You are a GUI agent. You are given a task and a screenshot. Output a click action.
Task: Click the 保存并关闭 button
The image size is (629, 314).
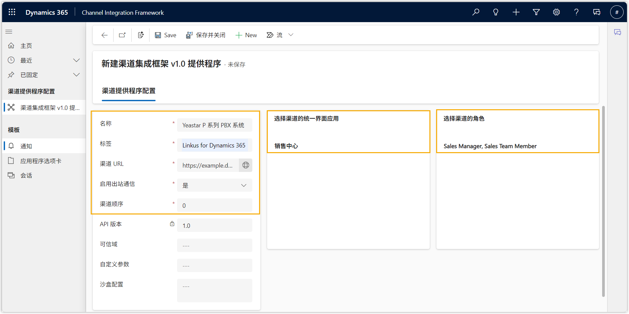pos(206,35)
